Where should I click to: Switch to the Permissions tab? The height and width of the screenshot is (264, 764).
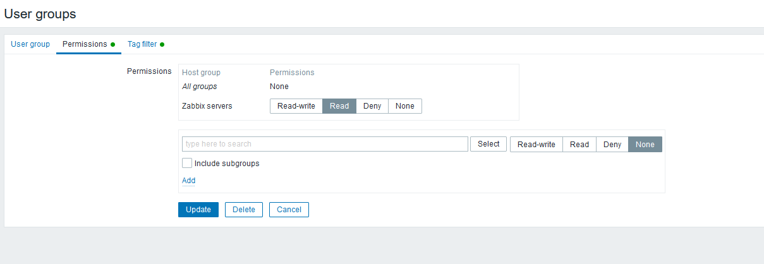pos(85,44)
